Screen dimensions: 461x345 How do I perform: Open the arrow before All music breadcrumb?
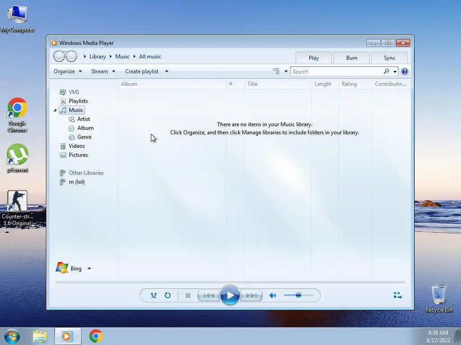point(134,56)
